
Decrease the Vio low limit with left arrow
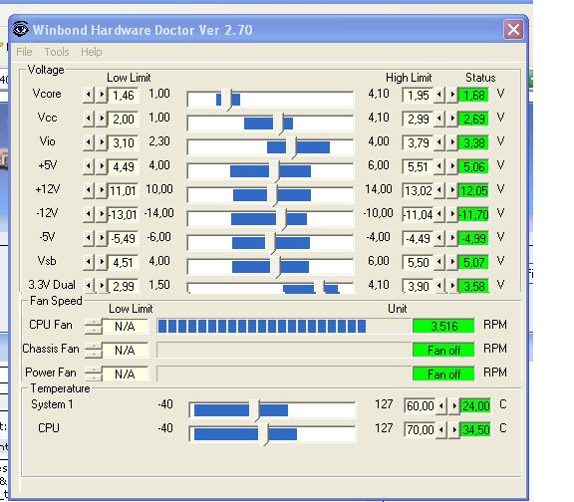pyautogui.click(x=89, y=143)
